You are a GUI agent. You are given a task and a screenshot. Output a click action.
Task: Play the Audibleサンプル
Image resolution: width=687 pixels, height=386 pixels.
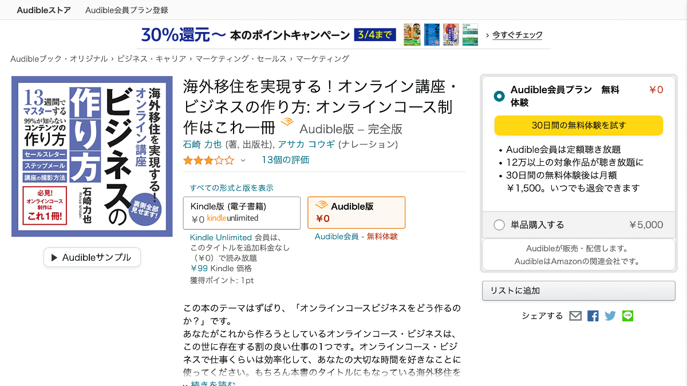92,257
